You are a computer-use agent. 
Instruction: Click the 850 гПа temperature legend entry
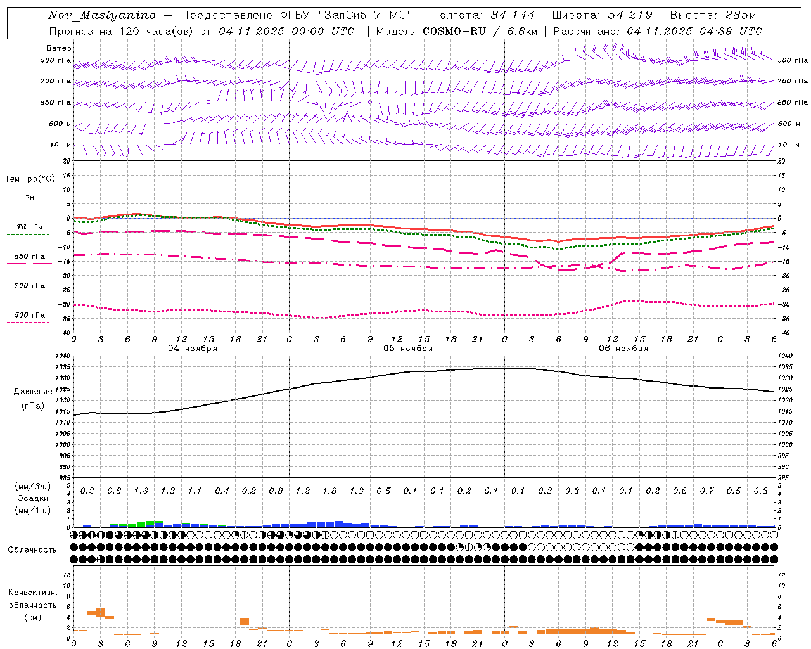click(29, 256)
